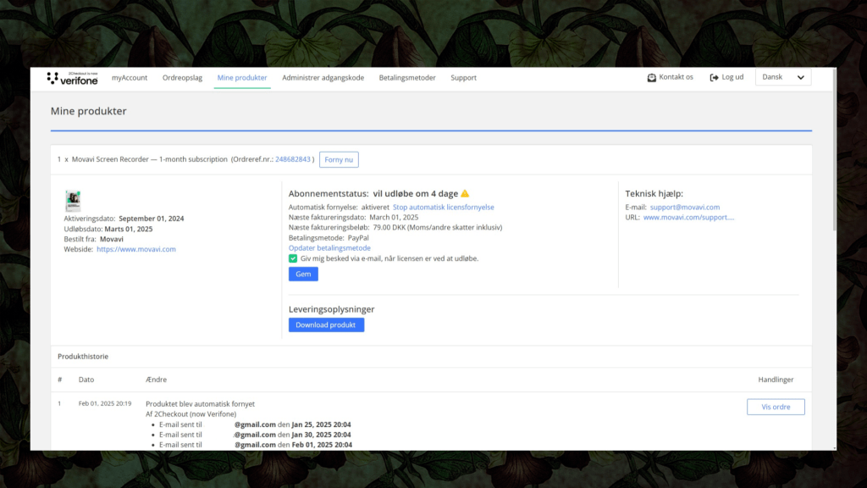Image resolution: width=867 pixels, height=488 pixels.
Task: Click the support@movavi.com email link
Action: coord(684,207)
